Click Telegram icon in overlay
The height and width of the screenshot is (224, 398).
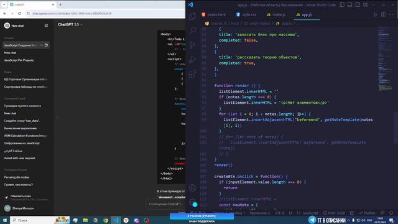(312, 220)
